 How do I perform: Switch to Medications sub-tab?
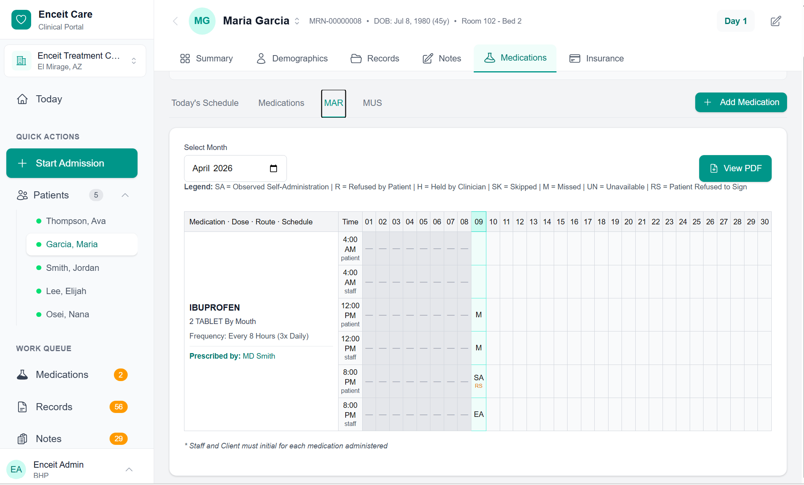281,103
